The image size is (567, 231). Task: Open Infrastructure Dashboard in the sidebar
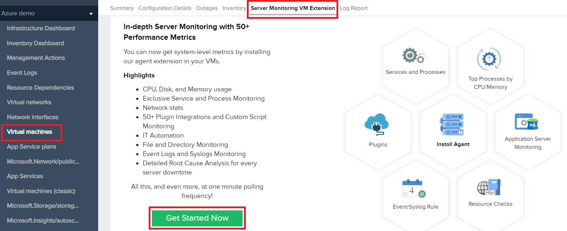(x=41, y=28)
